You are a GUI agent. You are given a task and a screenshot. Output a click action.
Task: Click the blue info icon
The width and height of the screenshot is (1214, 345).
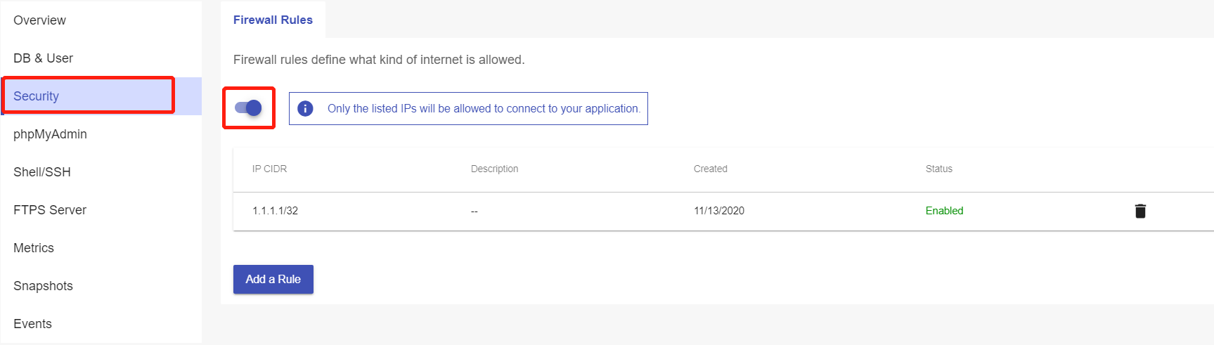305,108
